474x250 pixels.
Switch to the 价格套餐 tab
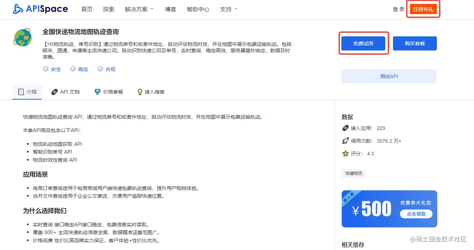click(x=109, y=92)
